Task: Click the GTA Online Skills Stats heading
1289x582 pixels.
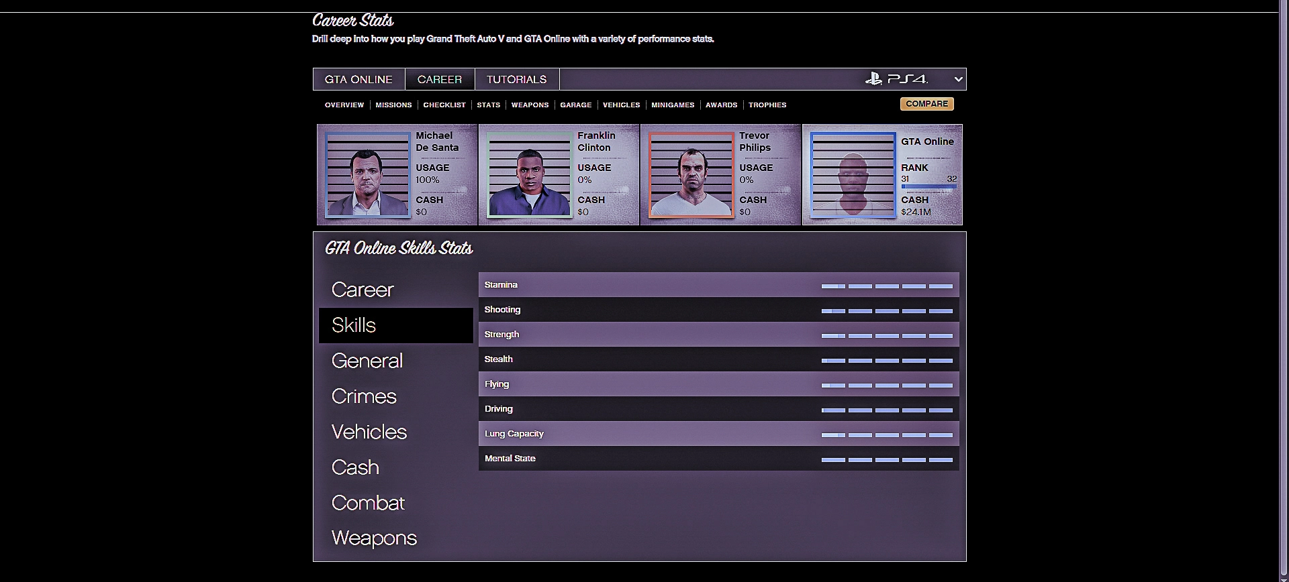Action: (399, 249)
